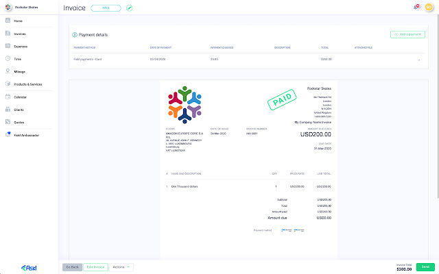Navigate to Clients section
This screenshot has width=439, height=274.
click(19, 110)
